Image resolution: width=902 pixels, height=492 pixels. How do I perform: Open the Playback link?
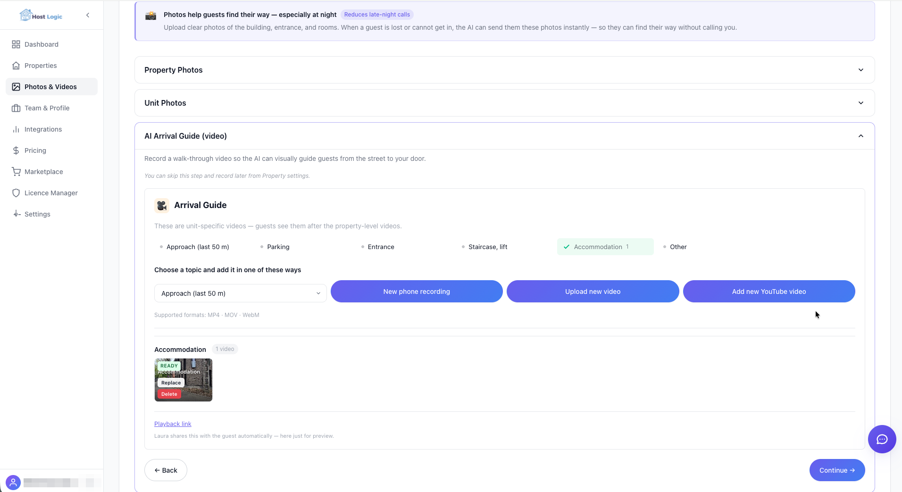click(x=173, y=424)
